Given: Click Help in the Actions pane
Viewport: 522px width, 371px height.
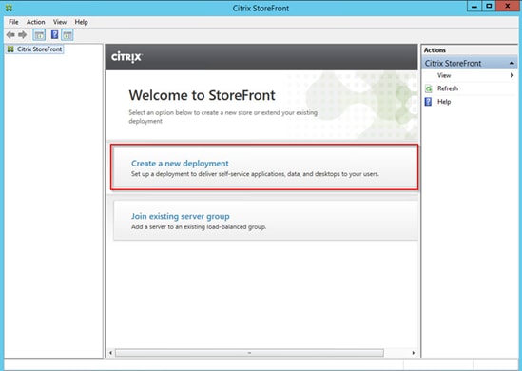Looking at the screenshot, I should pyautogui.click(x=444, y=102).
